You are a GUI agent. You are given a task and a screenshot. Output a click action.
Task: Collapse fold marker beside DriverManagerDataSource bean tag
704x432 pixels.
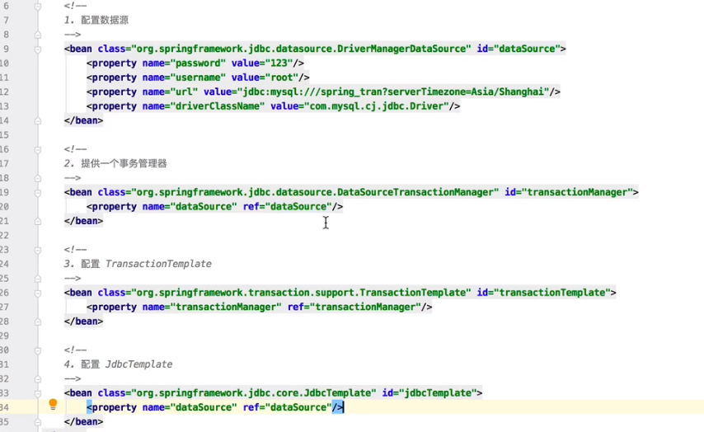point(38,49)
